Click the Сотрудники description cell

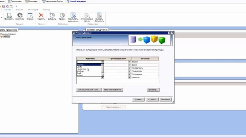coord(145,74)
